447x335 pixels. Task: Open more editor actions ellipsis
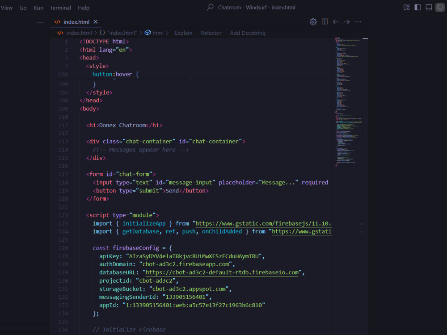[x=358, y=22]
